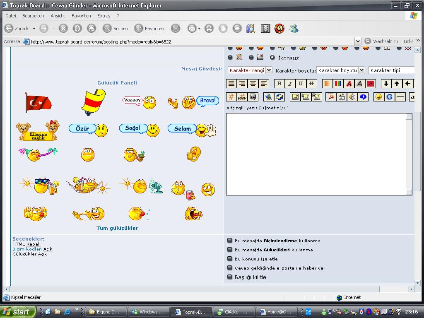Select the 'İkonsuz' radio button
Image resolution: width=424 pixels, height=318 pixels.
coord(272,58)
